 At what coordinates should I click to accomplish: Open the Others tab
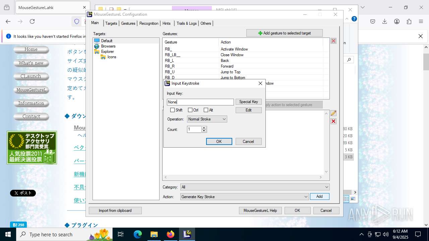(x=205, y=23)
